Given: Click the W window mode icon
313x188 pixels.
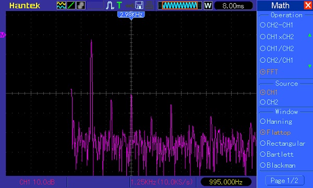Looking at the screenshot, I should [x=208, y=6].
